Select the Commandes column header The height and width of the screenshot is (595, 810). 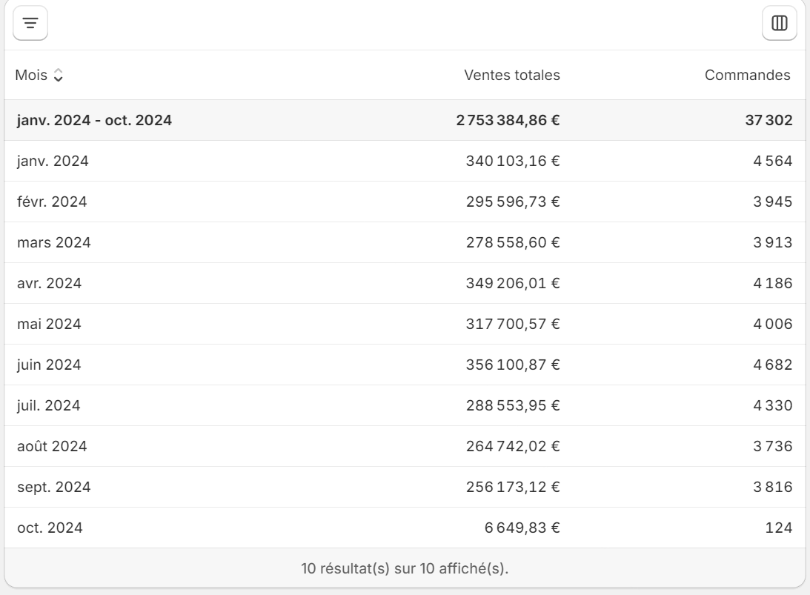point(748,74)
